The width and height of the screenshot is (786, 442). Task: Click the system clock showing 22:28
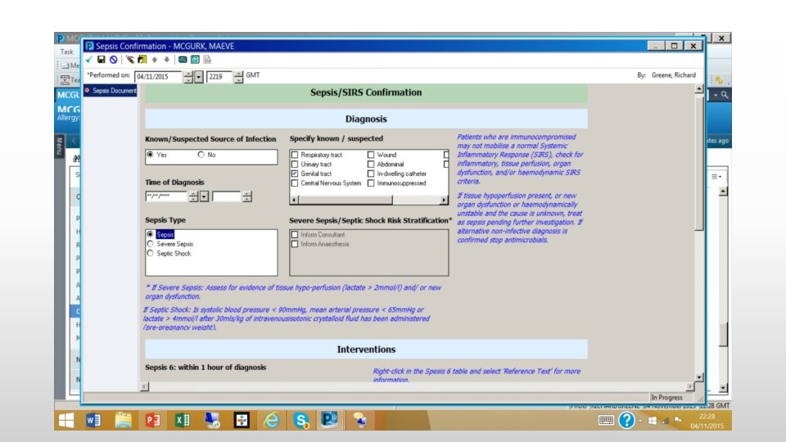click(x=707, y=417)
